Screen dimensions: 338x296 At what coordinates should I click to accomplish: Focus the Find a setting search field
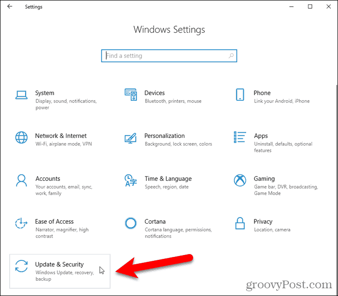[x=169, y=56]
